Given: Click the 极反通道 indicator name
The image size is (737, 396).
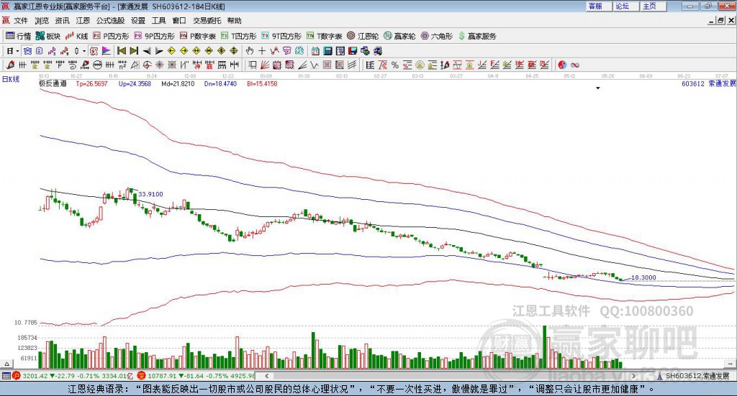Looking at the screenshot, I should [x=53, y=83].
